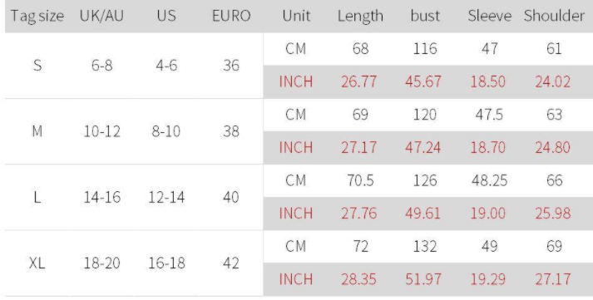Select the red 45.67 inch bust value

[x=423, y=81]
